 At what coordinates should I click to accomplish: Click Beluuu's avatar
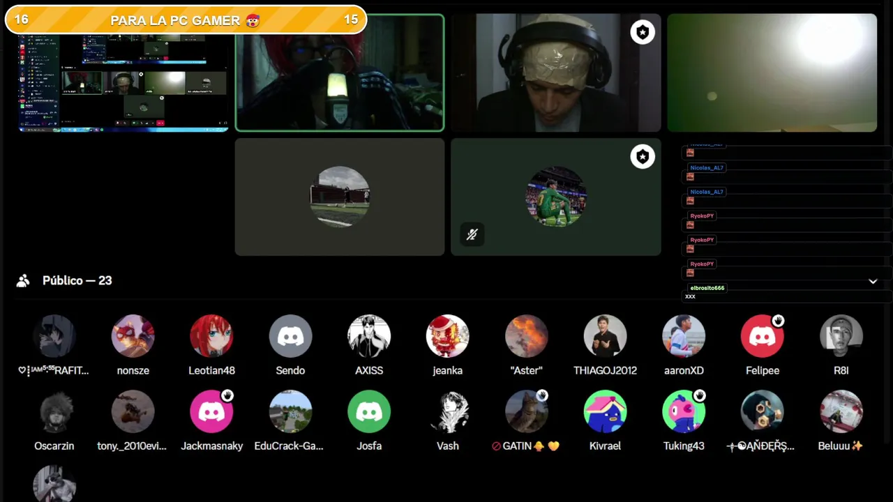point(841,411)
